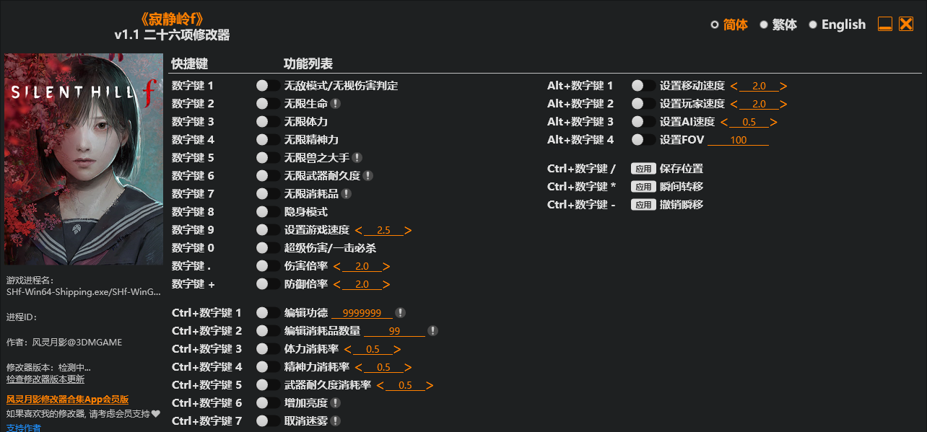Click the info icon beside 无限生命
Screen dimensions: 927x432
point(336,104)
